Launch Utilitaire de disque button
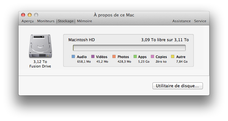 coord(178,86)
